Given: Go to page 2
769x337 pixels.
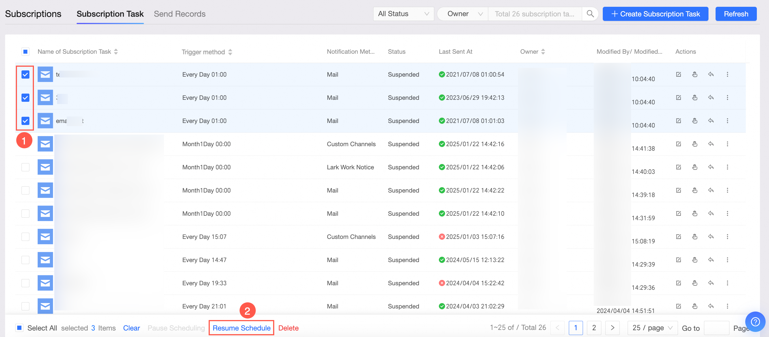Looking at the screenshot, I should (594, 328).
